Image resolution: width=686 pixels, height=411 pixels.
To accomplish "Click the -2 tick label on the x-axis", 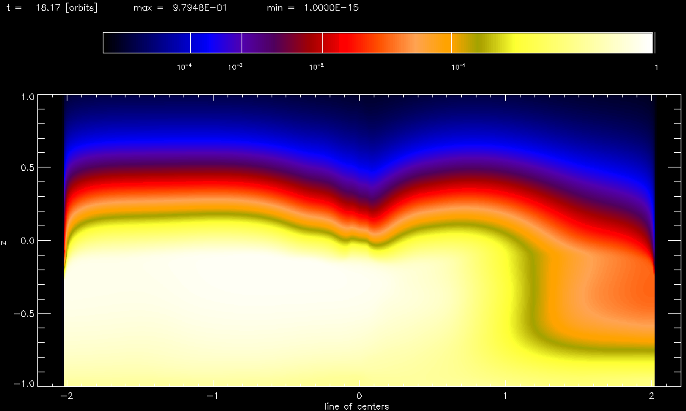I will (x=65, y=396).
